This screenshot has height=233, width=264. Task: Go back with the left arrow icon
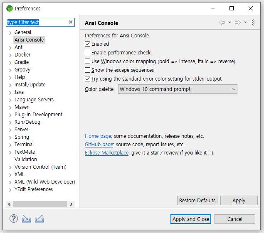pyautogui.click(x=222, y=22)
